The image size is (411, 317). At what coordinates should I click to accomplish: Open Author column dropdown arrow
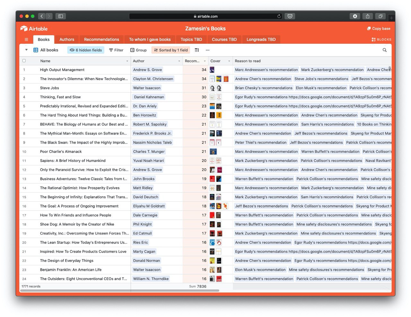179,61
